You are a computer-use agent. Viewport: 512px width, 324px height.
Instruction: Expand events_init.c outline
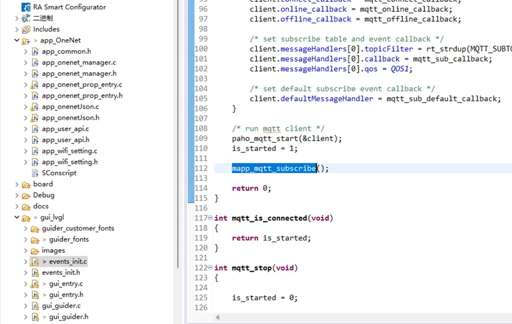[25, 262]
